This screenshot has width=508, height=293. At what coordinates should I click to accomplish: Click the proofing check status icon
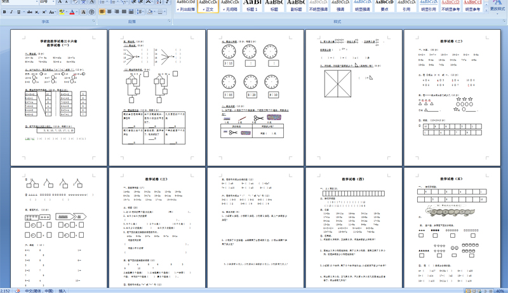tap(18, 290)
